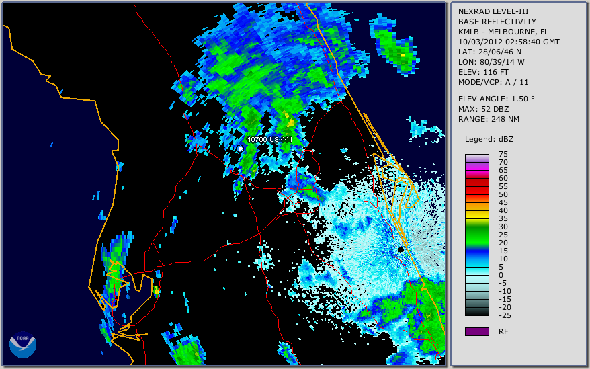Click the 'MODE/VCP: A / 11' text
Viewport: 590px width, 369px height.
[493, 82]
